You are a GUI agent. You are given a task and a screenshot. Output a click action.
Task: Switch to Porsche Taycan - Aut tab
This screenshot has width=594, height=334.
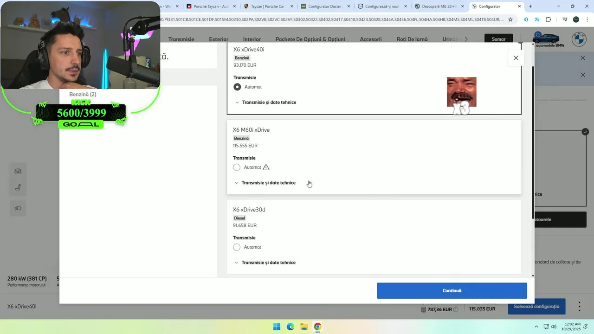click(211, 6)
